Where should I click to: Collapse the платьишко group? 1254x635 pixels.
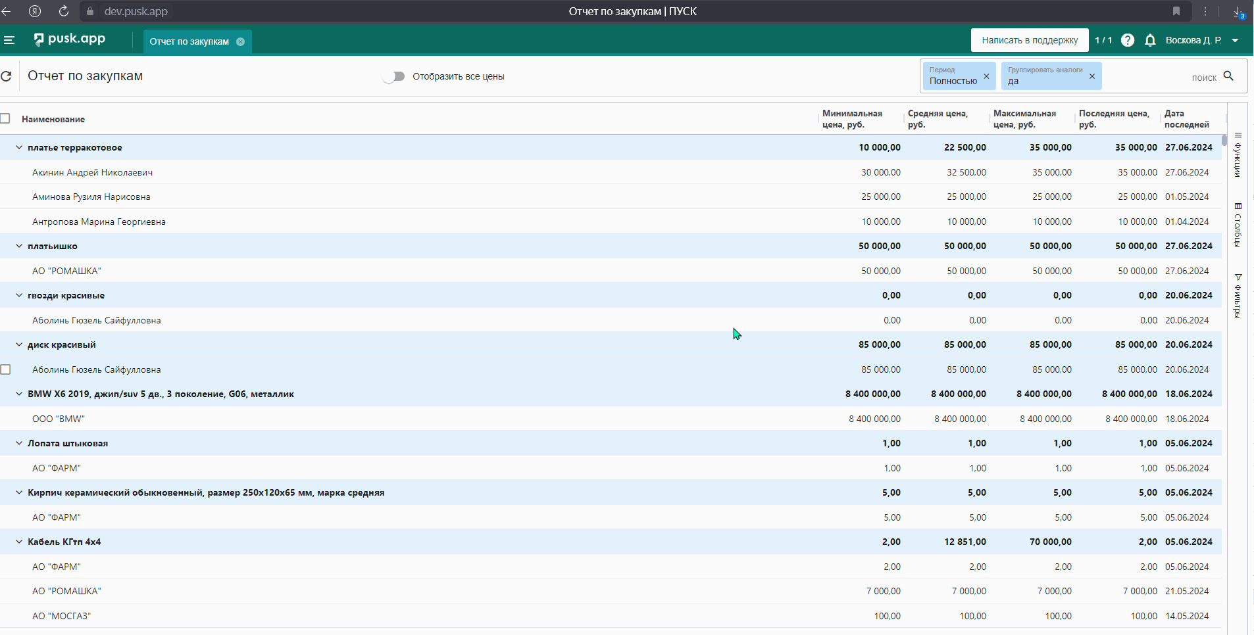(x=19, y=246)
